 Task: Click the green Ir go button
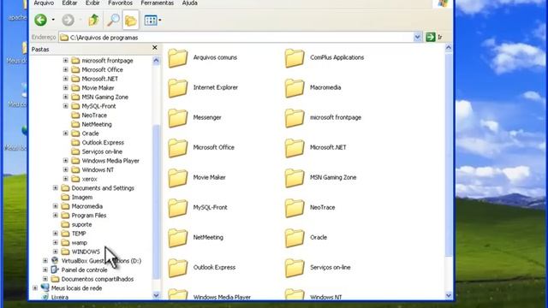(x=431, y=37)
